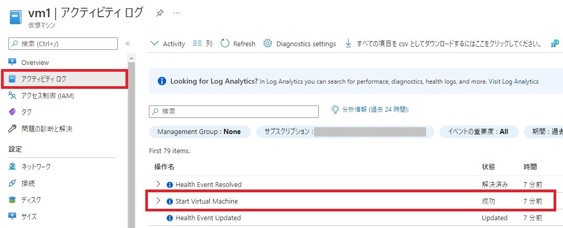Click 成功 status cell
This screenshot has width=563, height=228.
coord(489,202)
